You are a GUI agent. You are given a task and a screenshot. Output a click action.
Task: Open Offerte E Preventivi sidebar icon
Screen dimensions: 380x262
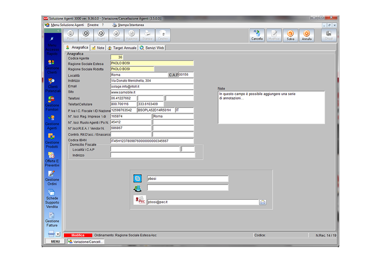[x=52, y=159]
